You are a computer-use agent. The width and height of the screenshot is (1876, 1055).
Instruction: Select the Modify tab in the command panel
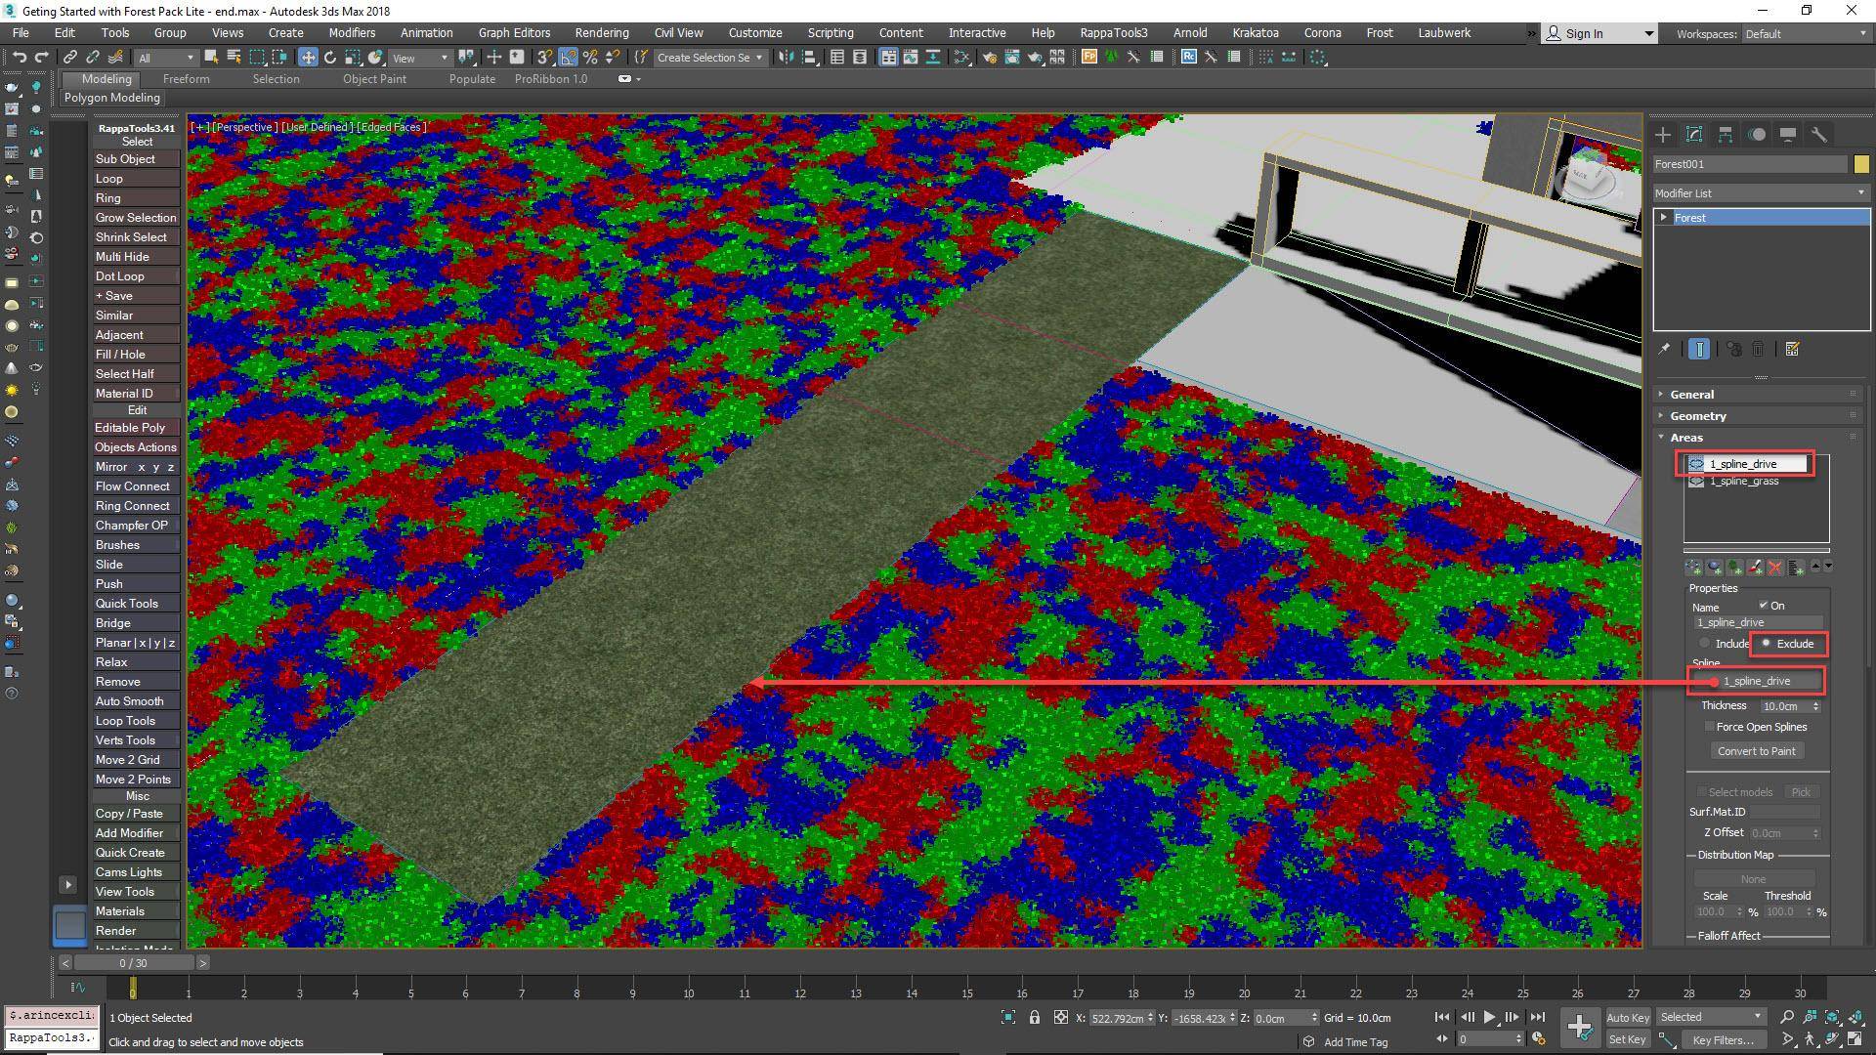(x=1693, y=134)
